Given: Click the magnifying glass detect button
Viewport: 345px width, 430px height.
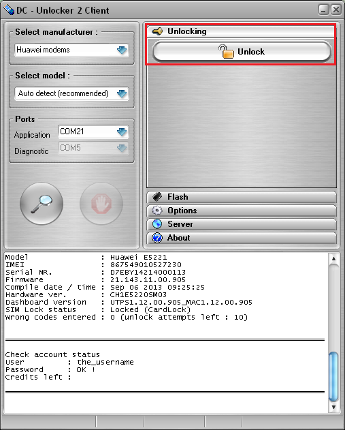Looking at the screenshot, I should (x=42, y=204).
